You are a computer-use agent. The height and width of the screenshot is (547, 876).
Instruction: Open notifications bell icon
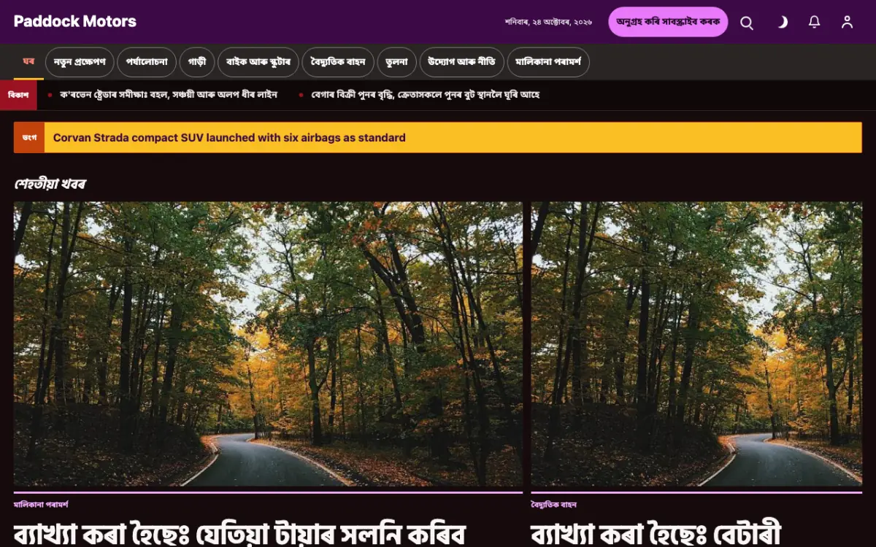click(x=815, y=23)
